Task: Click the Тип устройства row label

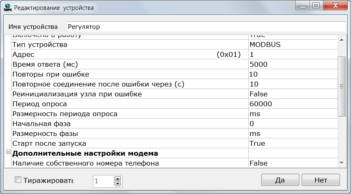Action: click(x=40, y=44)
